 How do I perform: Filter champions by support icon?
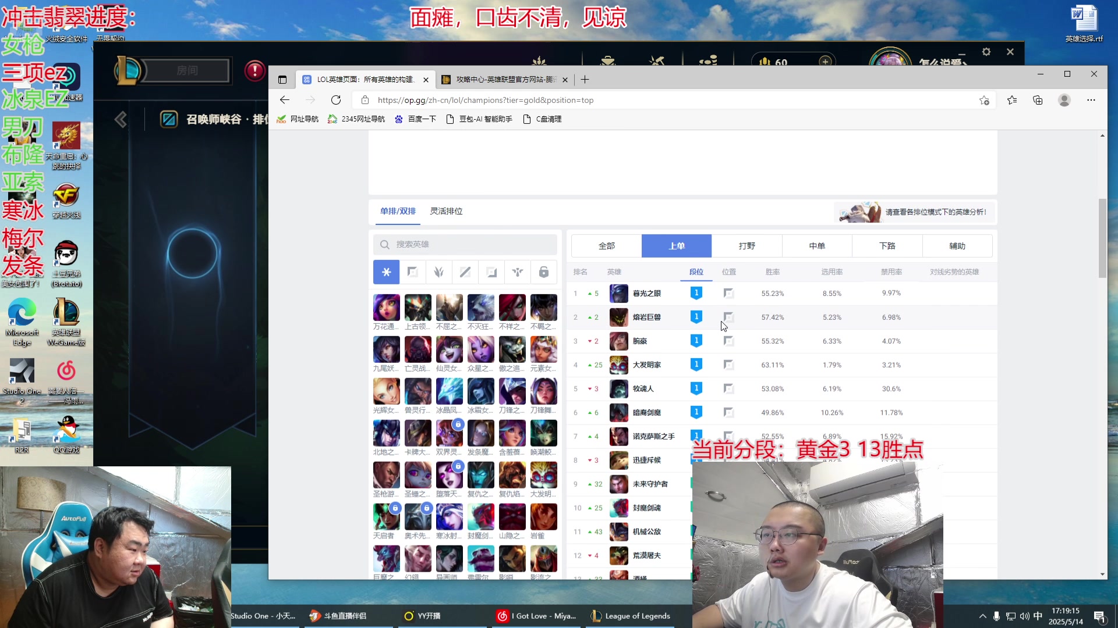tap(518, 272)
